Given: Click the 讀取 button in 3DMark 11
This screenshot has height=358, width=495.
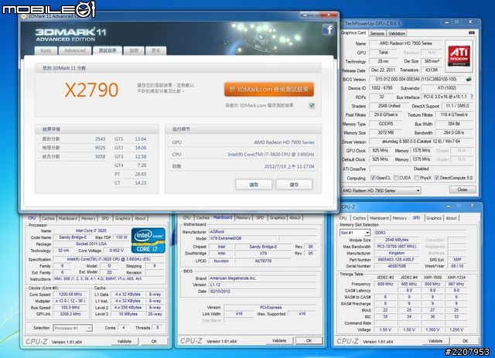Looking at the screenshot, I should point(254,184).
